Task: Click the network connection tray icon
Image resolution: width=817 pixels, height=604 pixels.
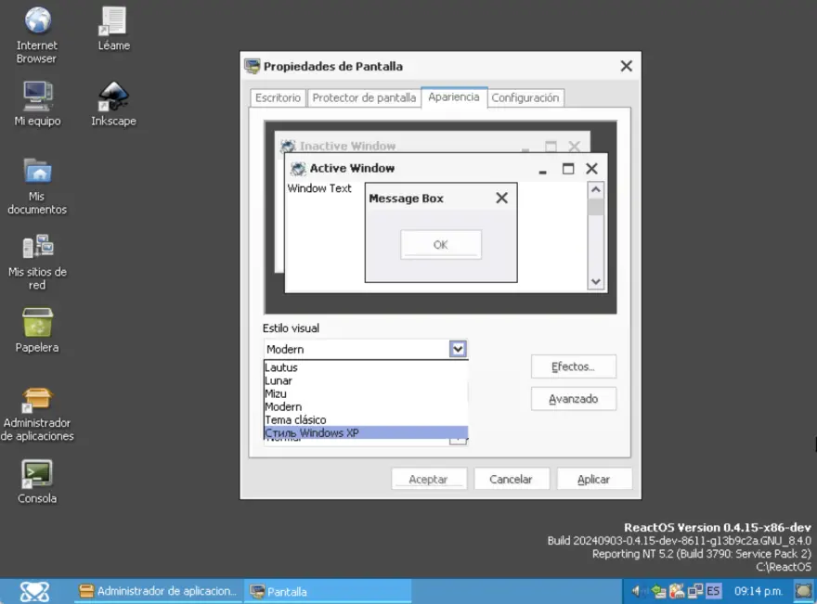Action: coord(695,591)
